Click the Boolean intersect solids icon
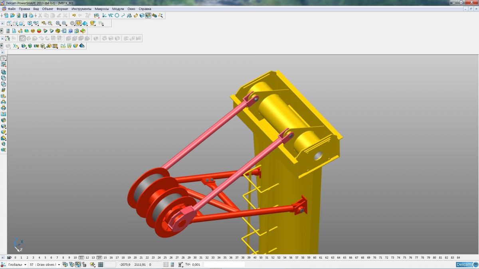The height and width of the screenshot is (269, 479). click(4, 84)
